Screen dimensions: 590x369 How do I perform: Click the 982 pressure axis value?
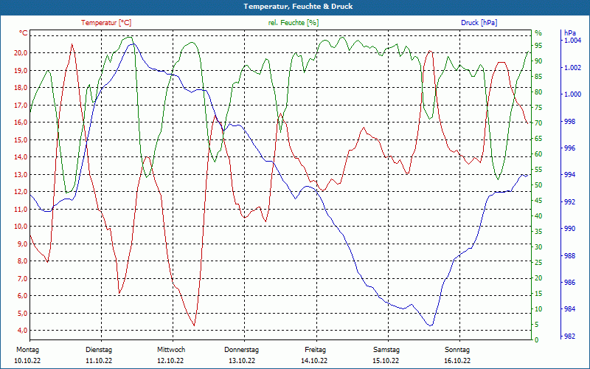tap(569, 336)
